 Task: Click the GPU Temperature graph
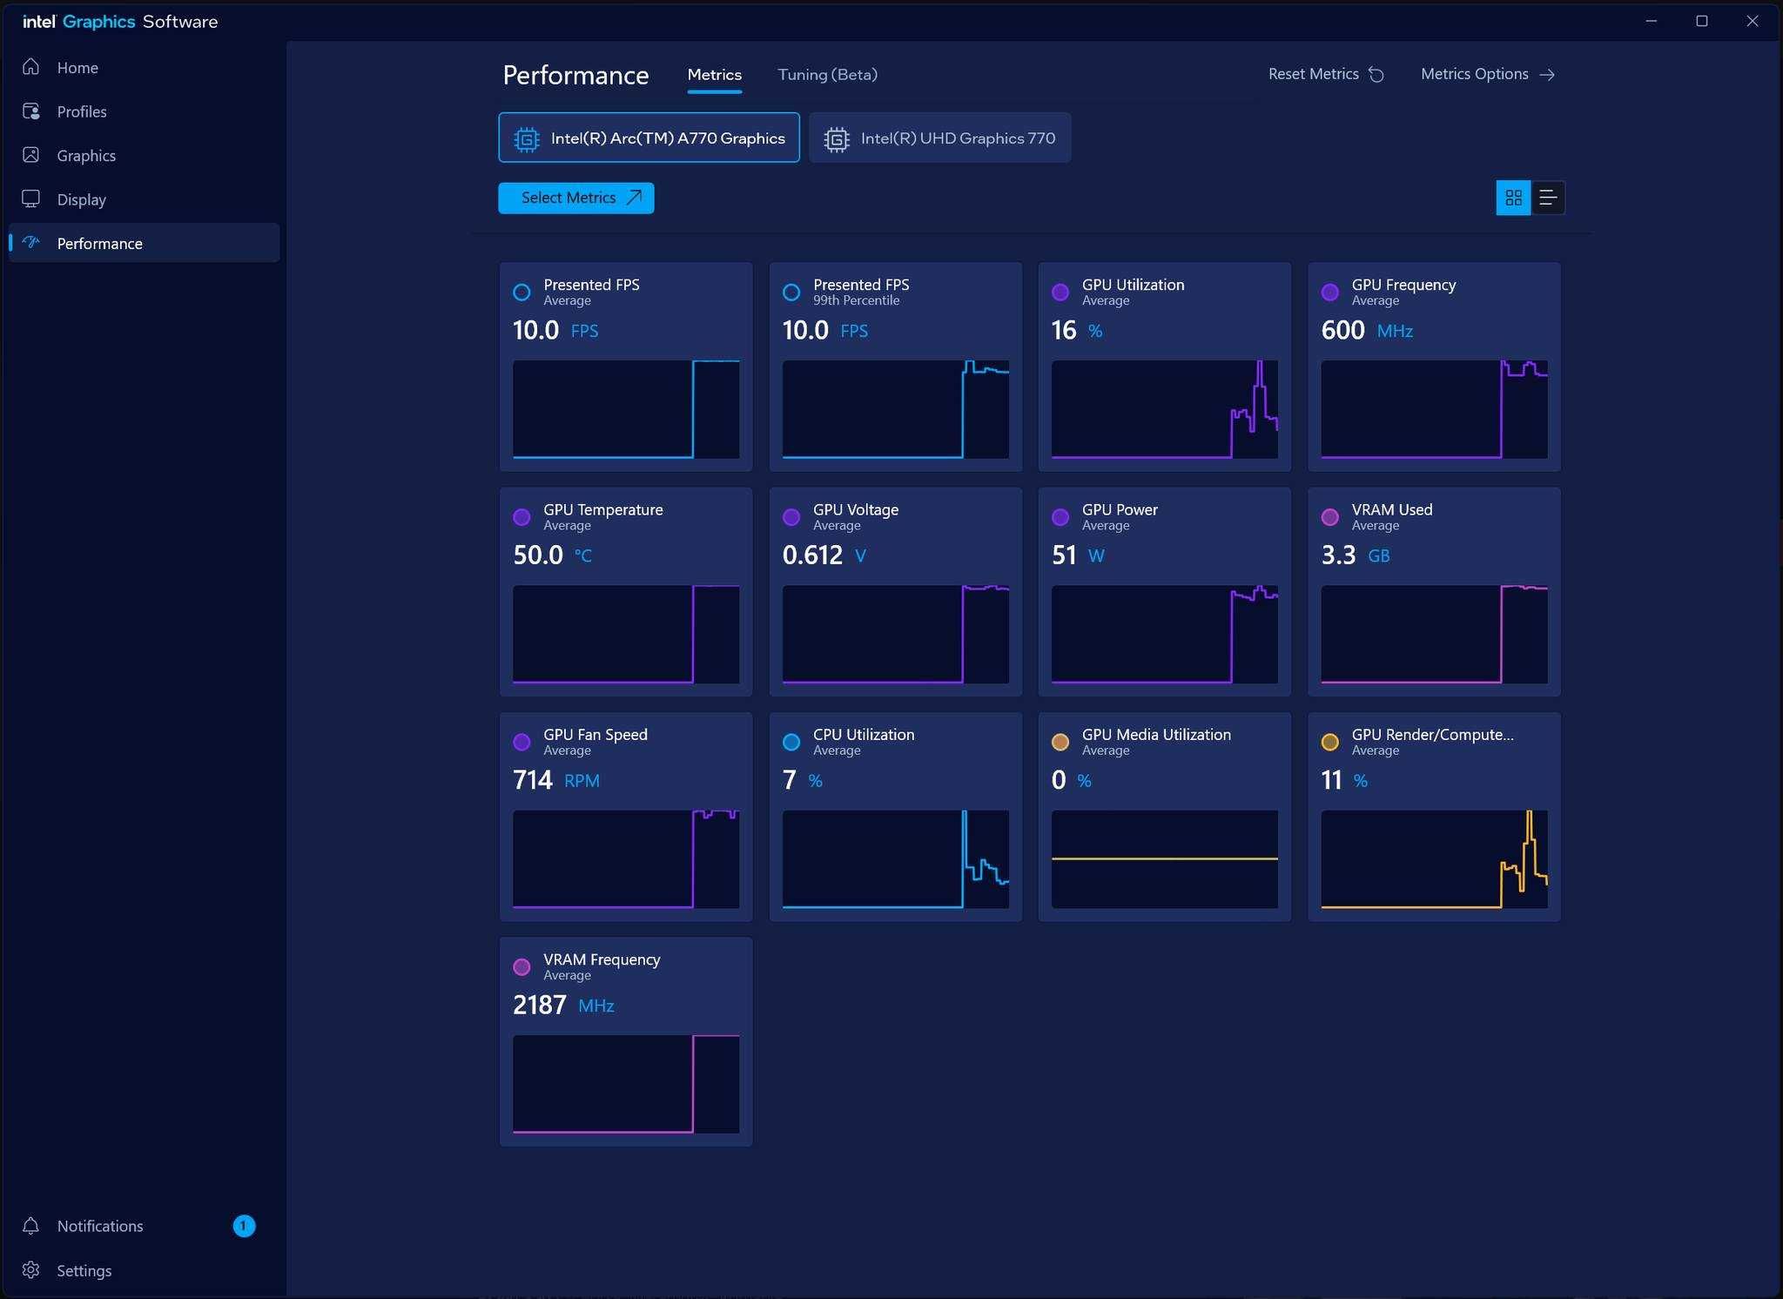click(626, 634)
